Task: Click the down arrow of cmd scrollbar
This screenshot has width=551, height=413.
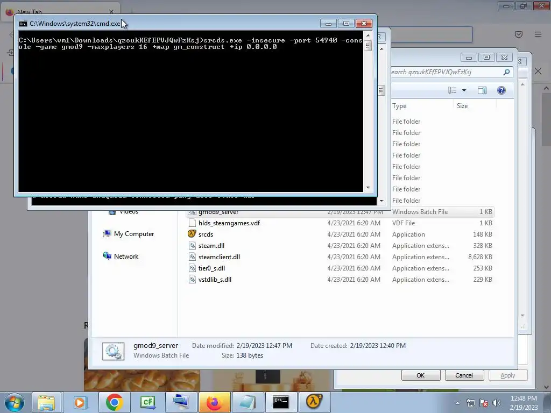Action: (x=368, y=188)
